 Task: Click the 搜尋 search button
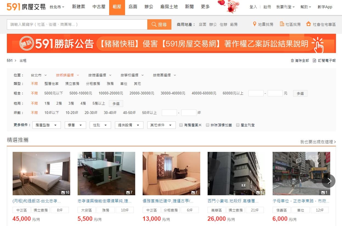[x=159, y=24]
